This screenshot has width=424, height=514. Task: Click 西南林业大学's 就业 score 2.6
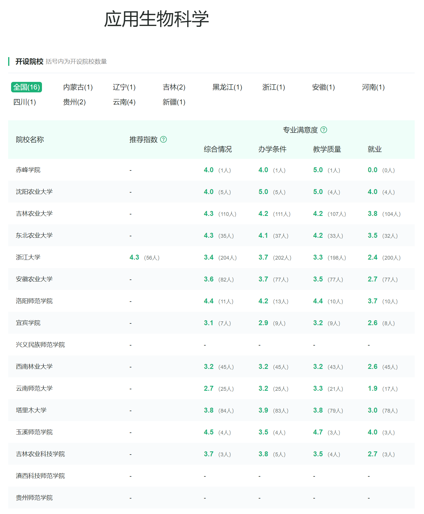[372, 367]
